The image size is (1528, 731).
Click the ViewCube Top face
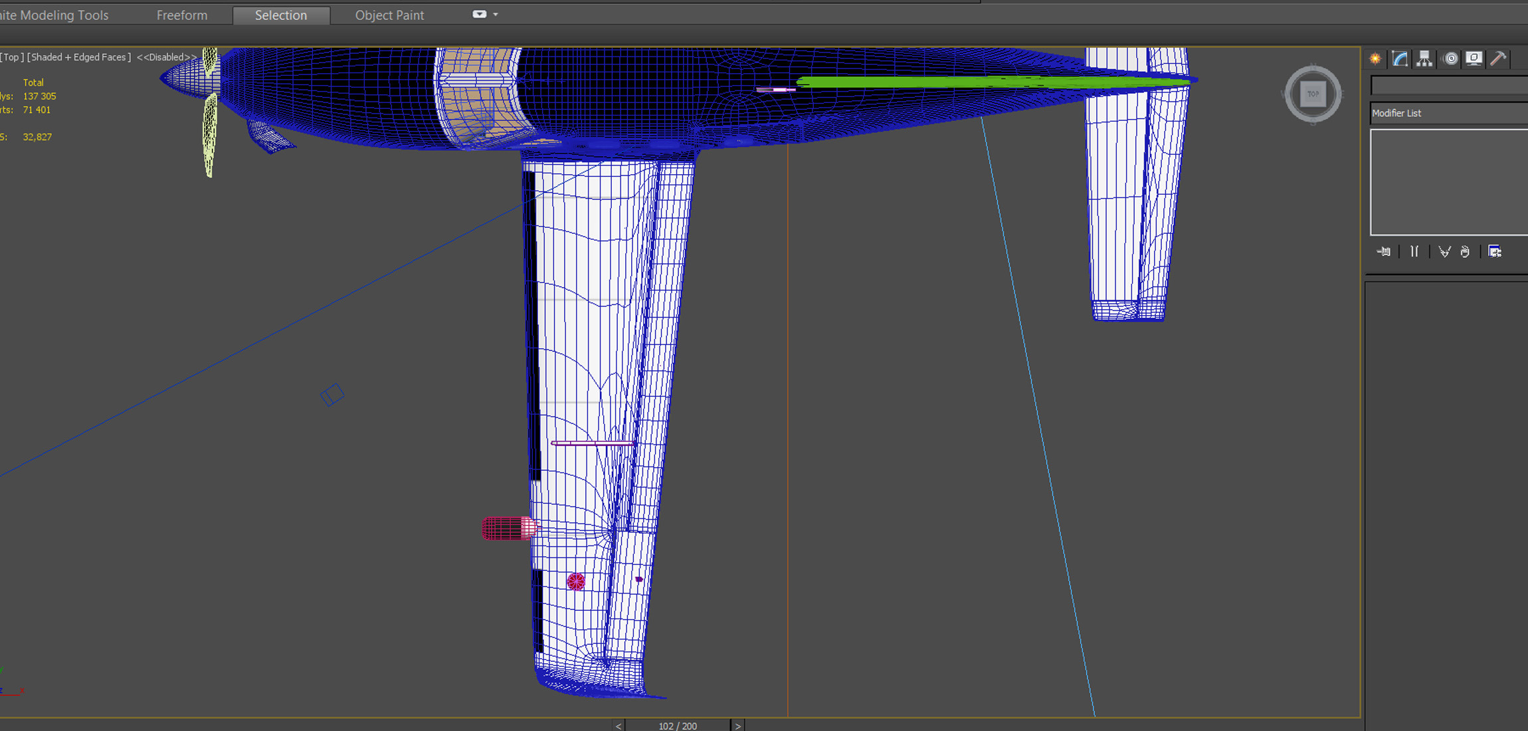click(1313, 94)
